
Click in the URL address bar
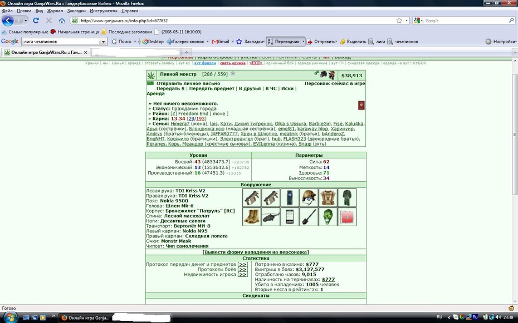coord(236,21)
